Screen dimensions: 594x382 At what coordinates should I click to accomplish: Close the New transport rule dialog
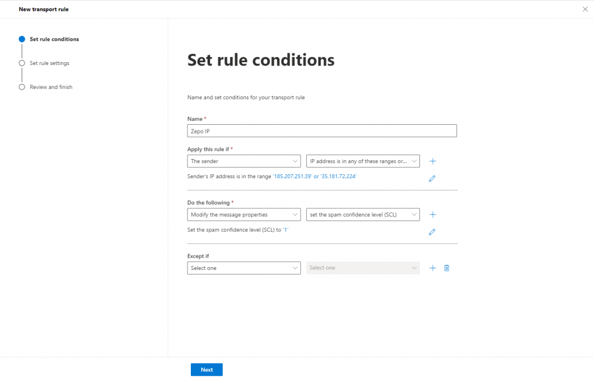point(585,9)
